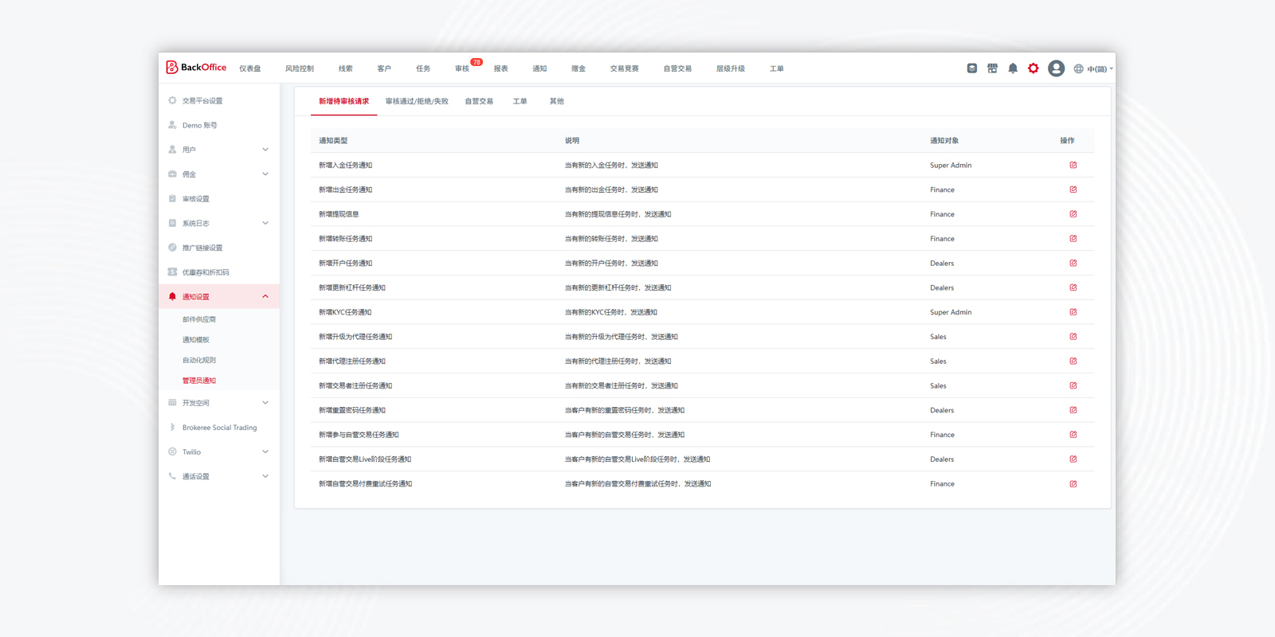This screenshot has width=1275, height=637.
Task: Open 审核设置 in the sidebar
Action: pyautogui.click(x=195, y=199)
